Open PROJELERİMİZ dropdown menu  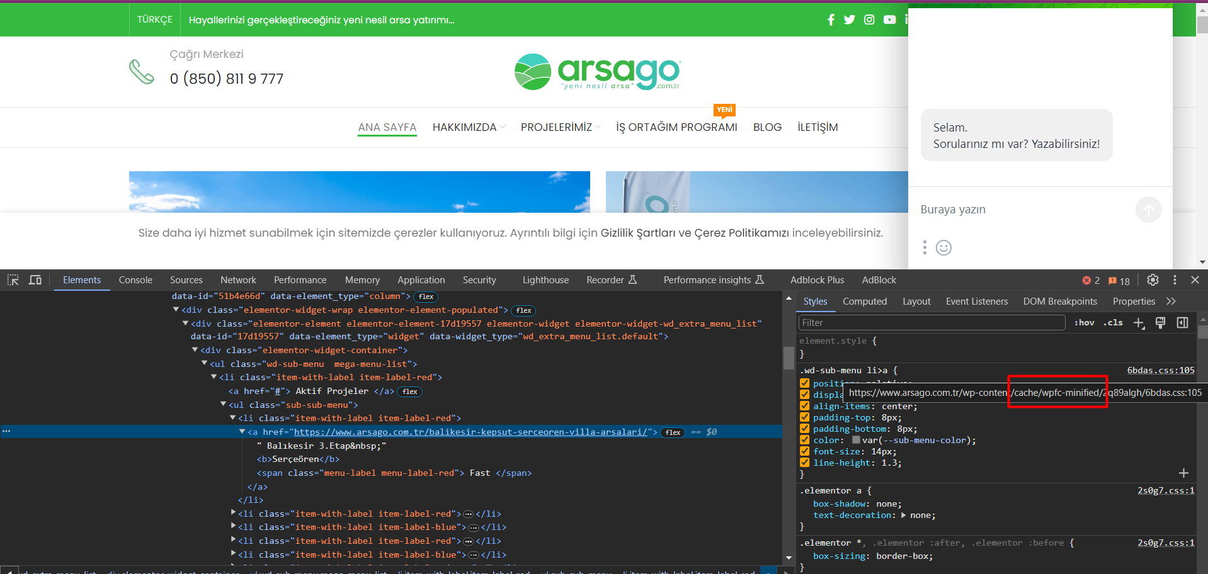[561, 127]
